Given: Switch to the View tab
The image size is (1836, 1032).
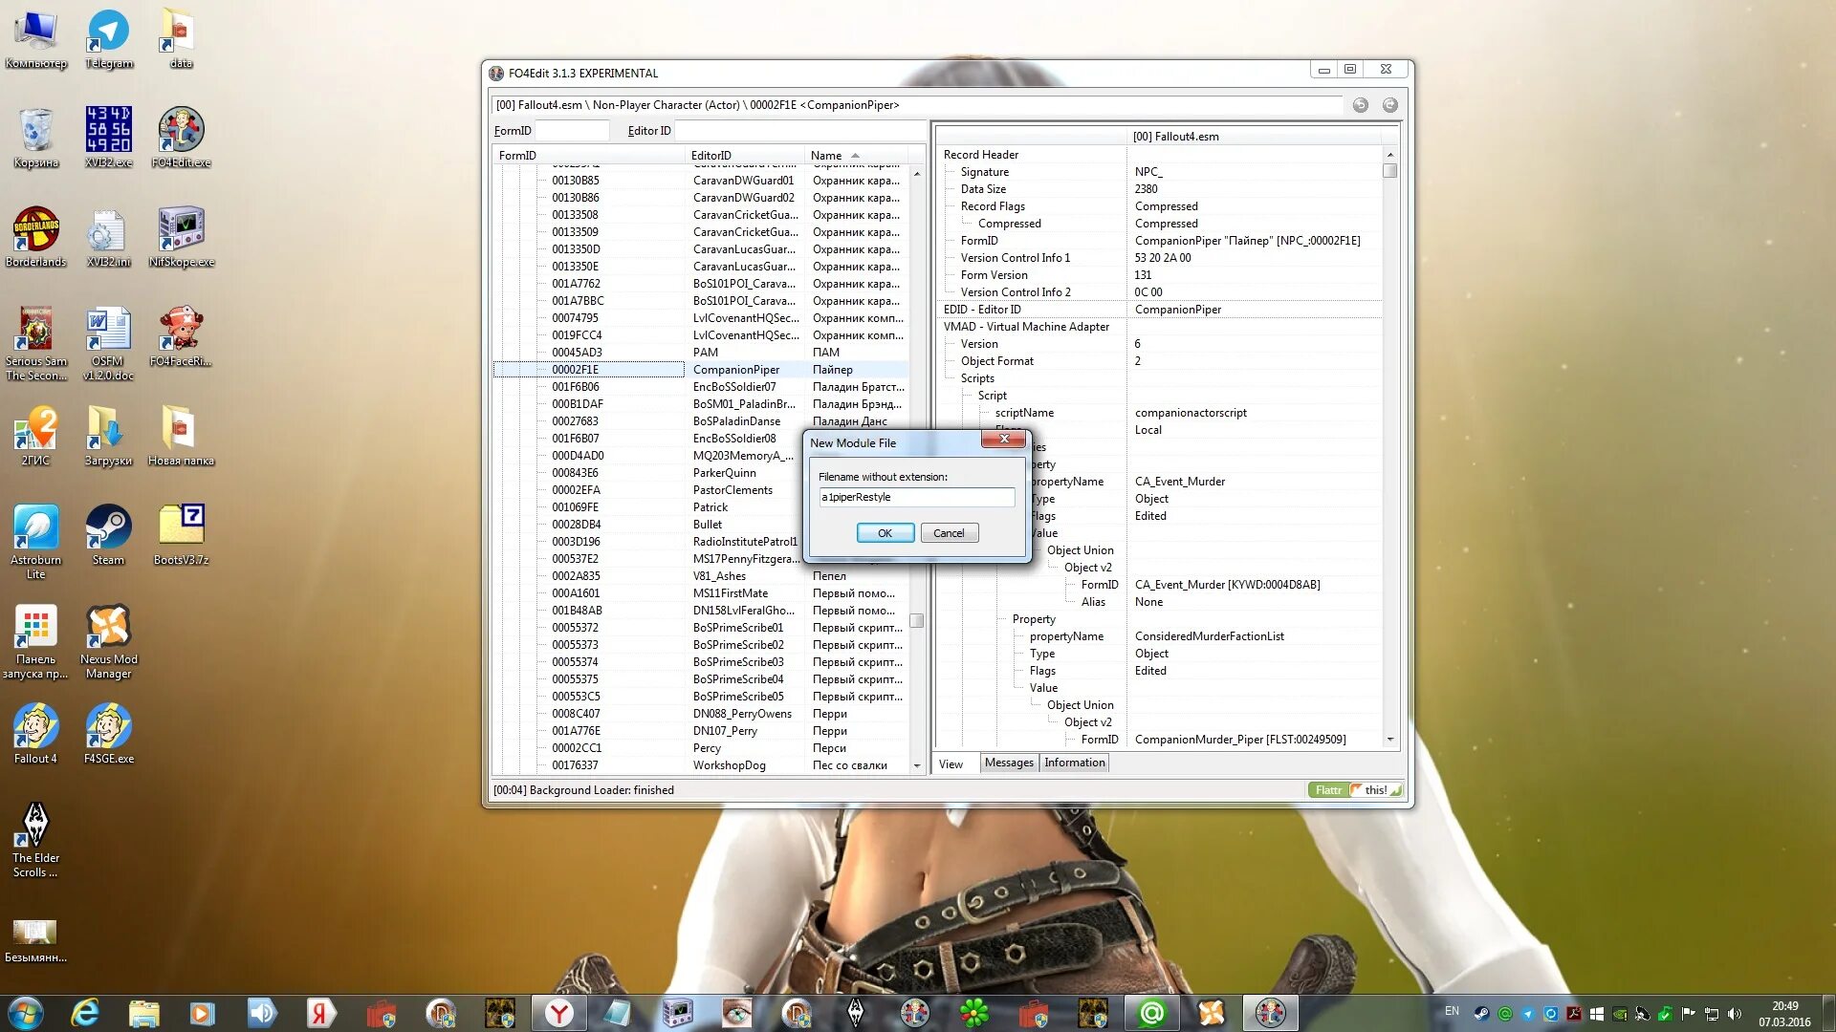Looking at the screenshot, I should (x=951, y=763).
